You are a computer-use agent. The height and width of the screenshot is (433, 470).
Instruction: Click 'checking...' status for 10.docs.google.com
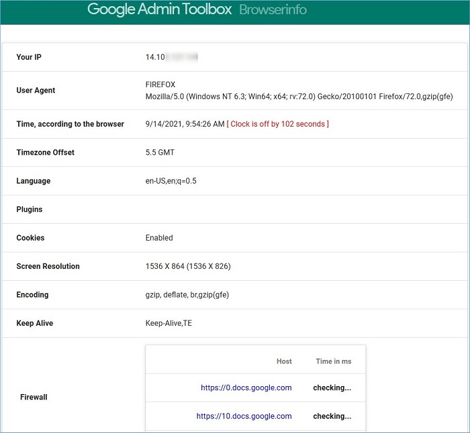point(332,416)
